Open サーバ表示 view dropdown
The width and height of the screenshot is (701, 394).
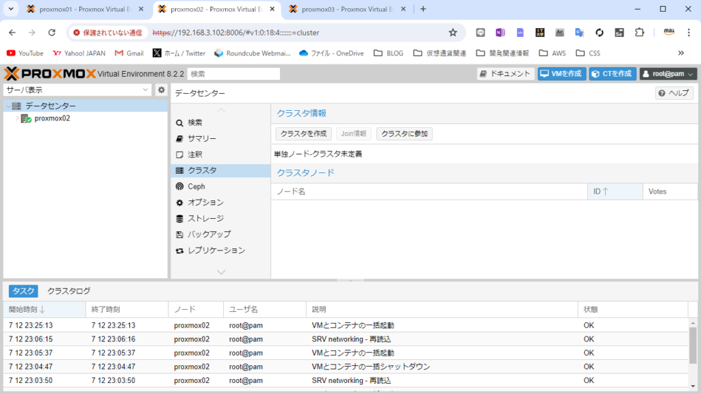point(77,90)
